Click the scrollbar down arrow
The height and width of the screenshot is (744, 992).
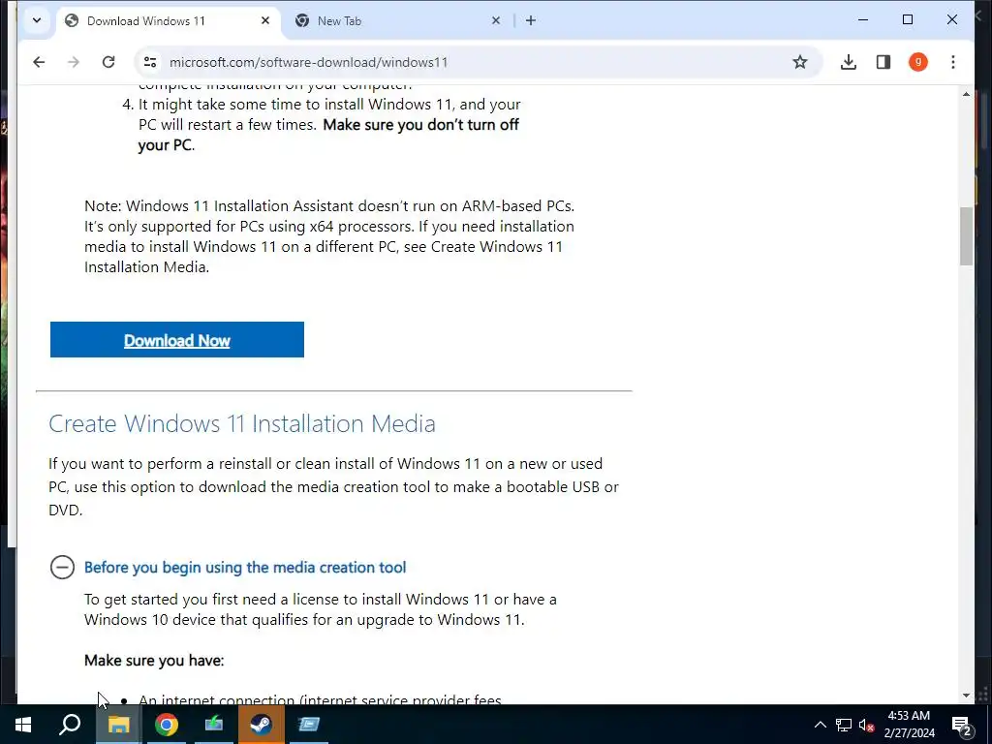pos(966,696)
